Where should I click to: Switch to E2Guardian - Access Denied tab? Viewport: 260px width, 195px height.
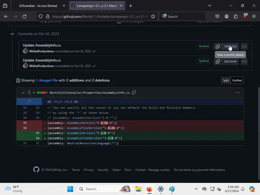pyautogui.click(x=38, y=6)
